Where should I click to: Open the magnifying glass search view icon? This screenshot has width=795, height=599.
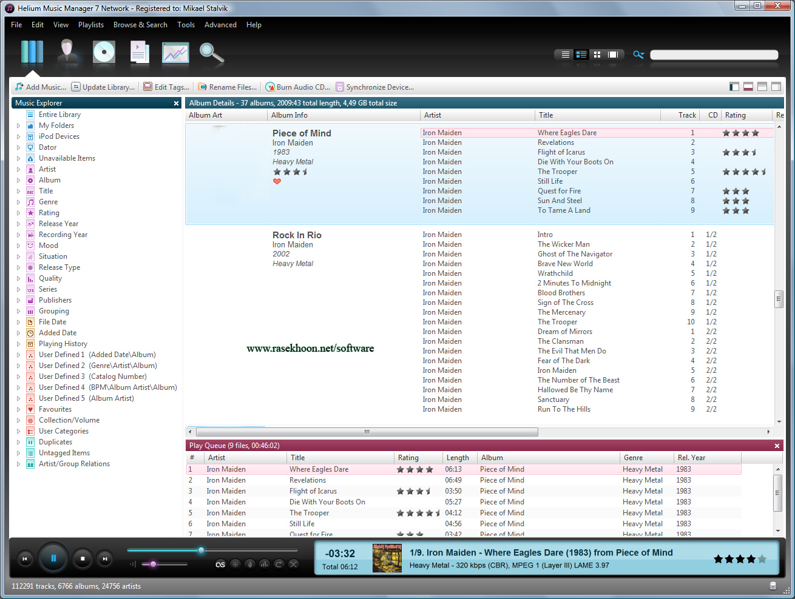pyautogui.click(x=212, y=54)
